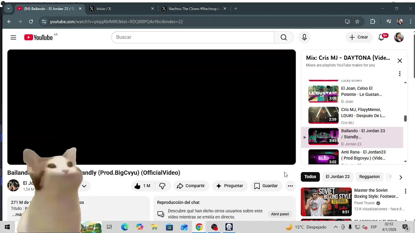Open the YouTube account avatar menu
The height and width of the screenshot is (233, 415).
[x=399, y=37]
